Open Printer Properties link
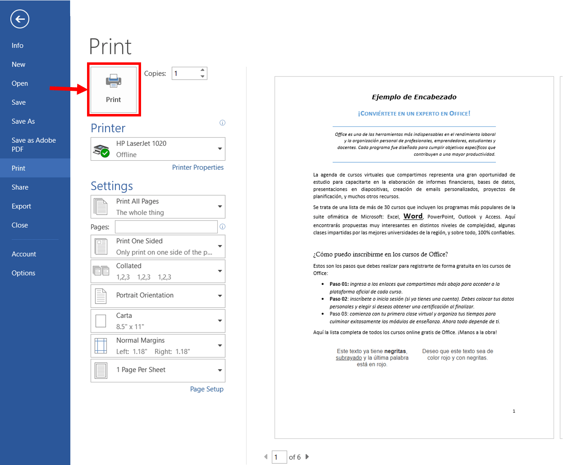Viewport: 563px width, 465px height. click(x=198, y=167)
